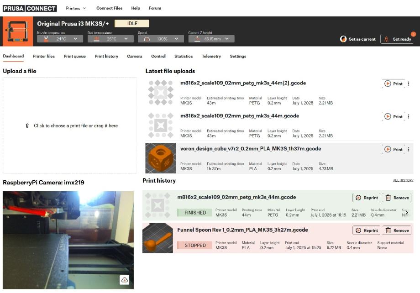Click the FINISHED status label
This screenshot has height=293, width=420.
(x=195, y=213)
